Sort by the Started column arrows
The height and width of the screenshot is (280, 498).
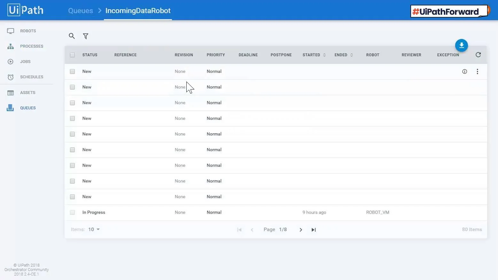click(x=324, y=55)
